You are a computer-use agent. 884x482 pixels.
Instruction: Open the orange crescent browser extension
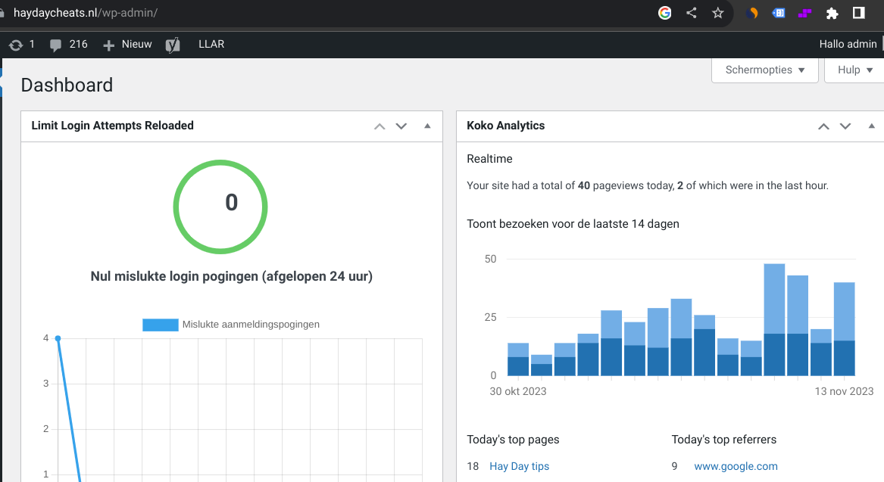(752, 13)
